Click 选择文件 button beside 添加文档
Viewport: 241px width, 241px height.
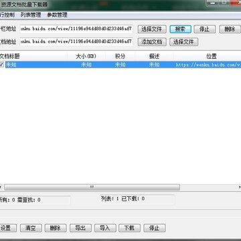(183, 42)
